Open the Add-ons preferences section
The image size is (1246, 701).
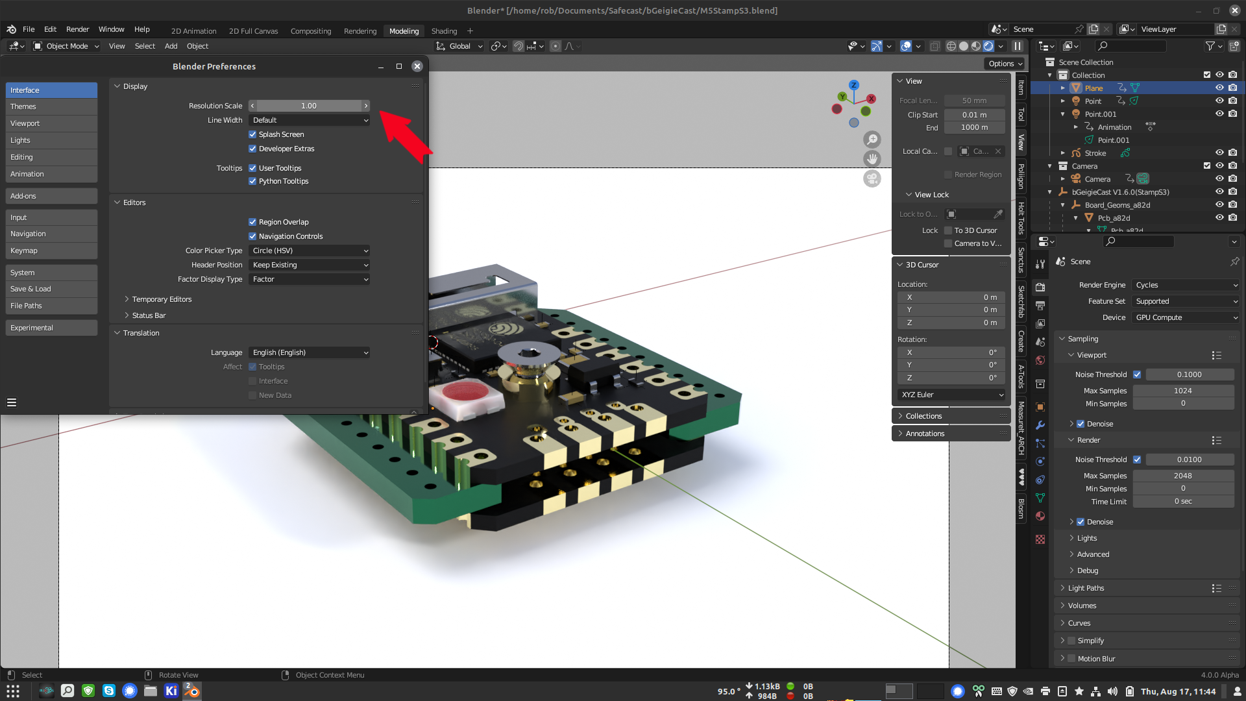(x=51, y=196)
